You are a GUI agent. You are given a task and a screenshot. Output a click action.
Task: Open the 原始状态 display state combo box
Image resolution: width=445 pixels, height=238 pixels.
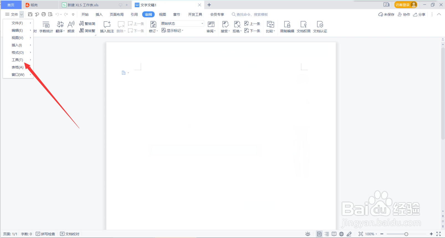tap(182, 23)
